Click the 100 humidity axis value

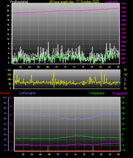click(4, 97)
